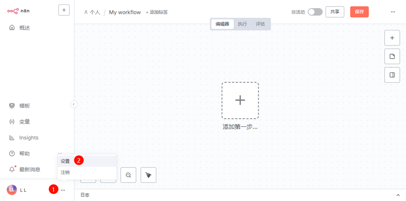Click the dashed 添加第一步 placeholder box

240,100
